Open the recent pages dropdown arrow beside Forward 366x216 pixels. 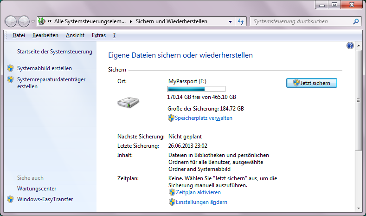click(x=33, y=22)
